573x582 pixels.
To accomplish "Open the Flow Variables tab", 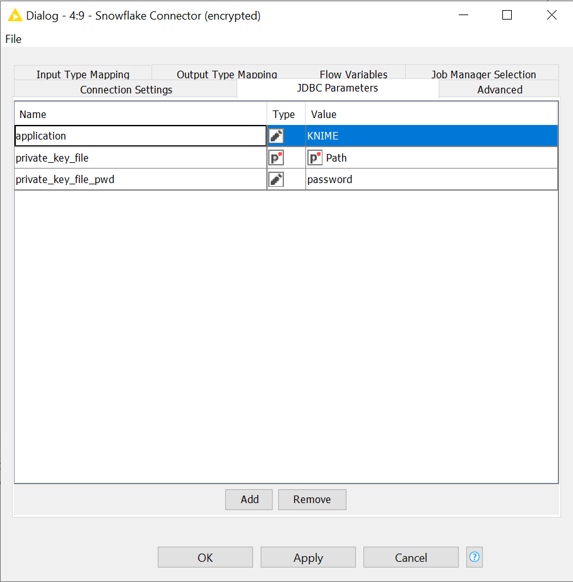I will point(353,73).
